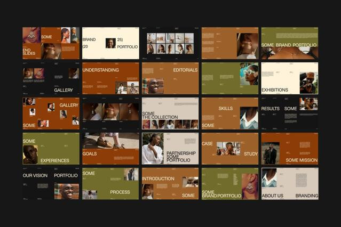Click the "GOALS" heading text
Screen dimensions: 341x227
pos(90,153)
